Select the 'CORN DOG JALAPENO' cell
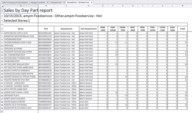The image size is (192, 113). (x=21, y=49)
